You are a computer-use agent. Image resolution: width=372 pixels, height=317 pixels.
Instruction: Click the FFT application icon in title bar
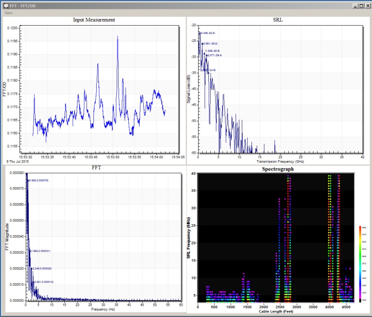coord(6,5)
